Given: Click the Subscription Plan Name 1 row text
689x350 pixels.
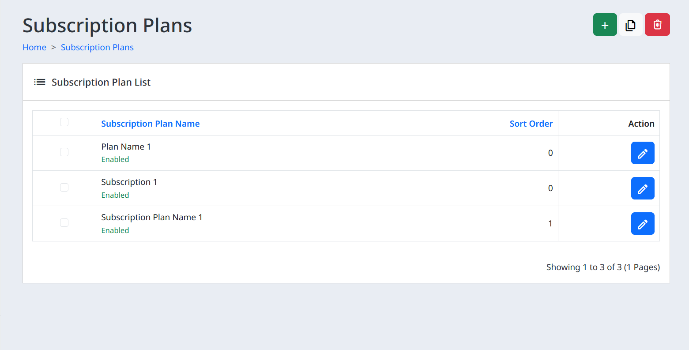Looking at the screenshot, I should [151, 217].
